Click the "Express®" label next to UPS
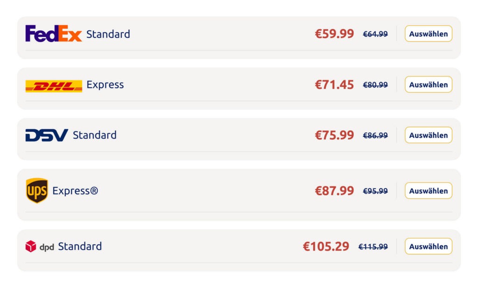 click(x=75, y=191)
